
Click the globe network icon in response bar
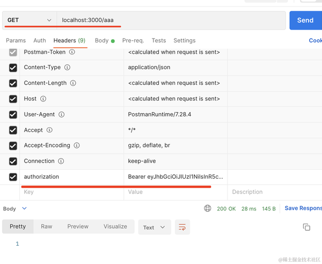[208, 208]
